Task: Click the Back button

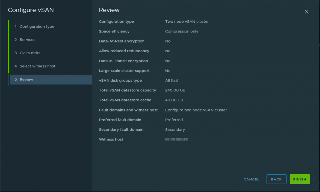Action: [x=276, y=179]
